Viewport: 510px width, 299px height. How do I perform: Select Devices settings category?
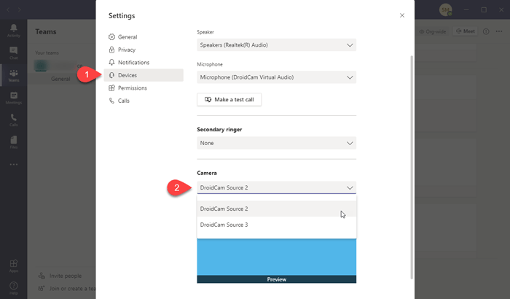[x=144, y=75]
